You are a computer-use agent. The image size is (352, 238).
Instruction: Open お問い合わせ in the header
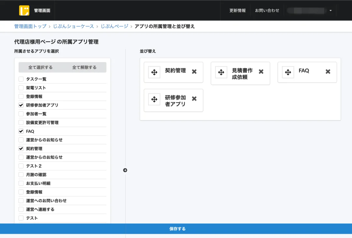(x=267, y=10)
